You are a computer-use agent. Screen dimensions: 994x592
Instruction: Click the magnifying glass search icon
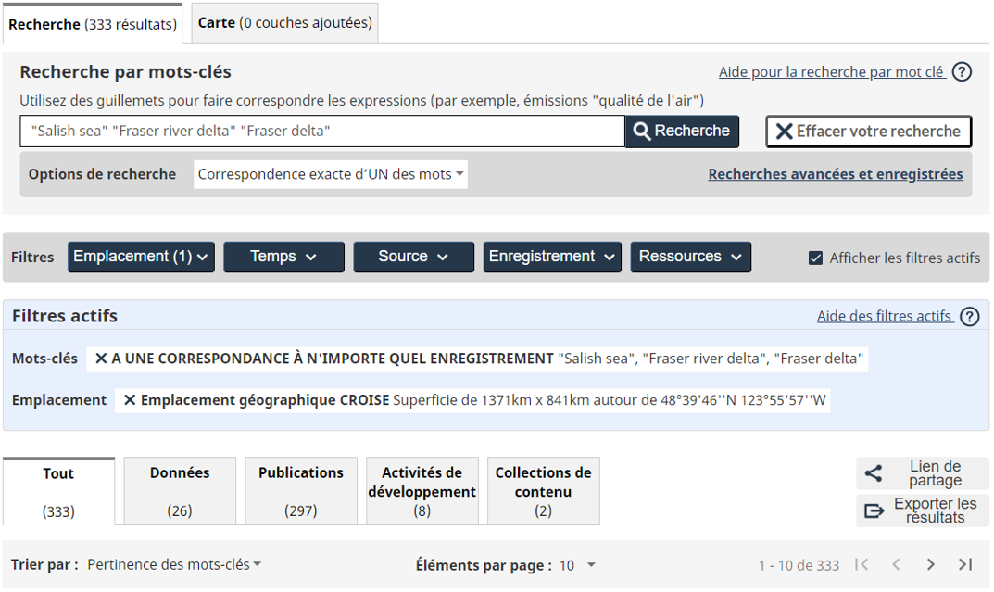[x=643, y=131]
